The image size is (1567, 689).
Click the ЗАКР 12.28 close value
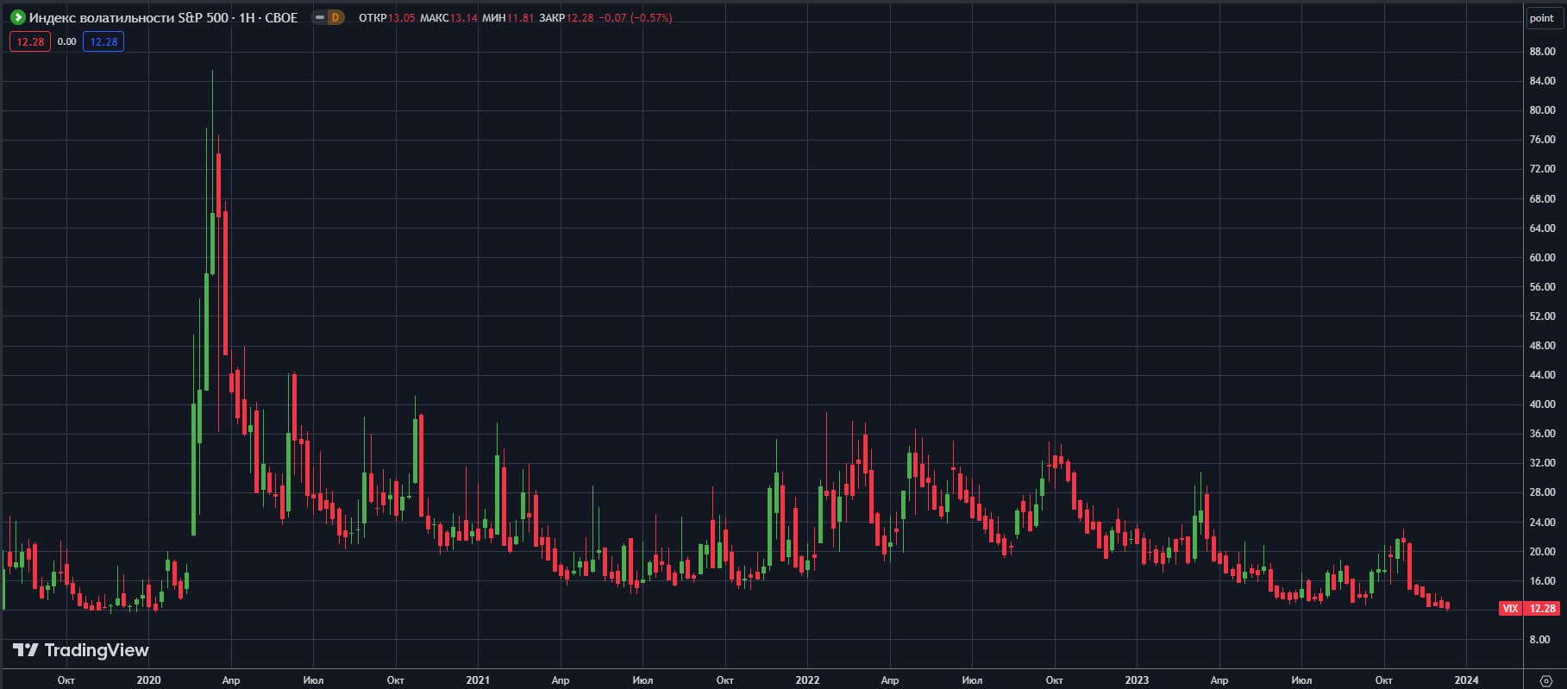click(x=566, y=17)
